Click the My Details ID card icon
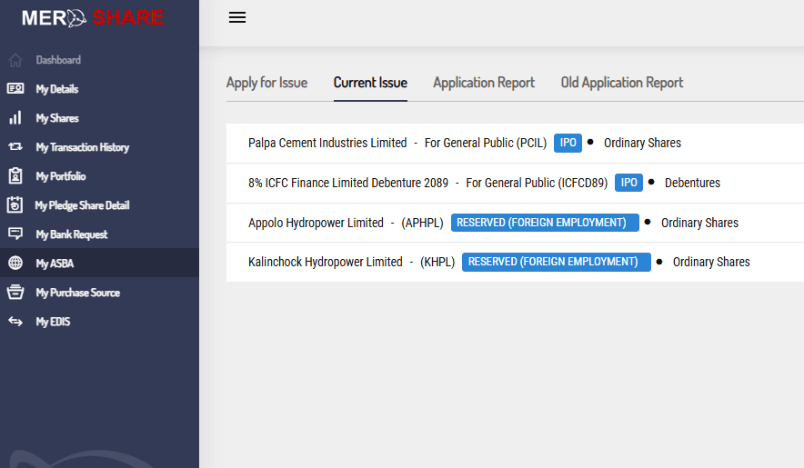Screen dimensions: 804x468 pos(15,89)
